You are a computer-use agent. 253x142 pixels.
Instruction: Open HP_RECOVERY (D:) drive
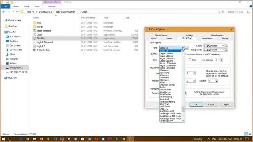click(19, 72)
